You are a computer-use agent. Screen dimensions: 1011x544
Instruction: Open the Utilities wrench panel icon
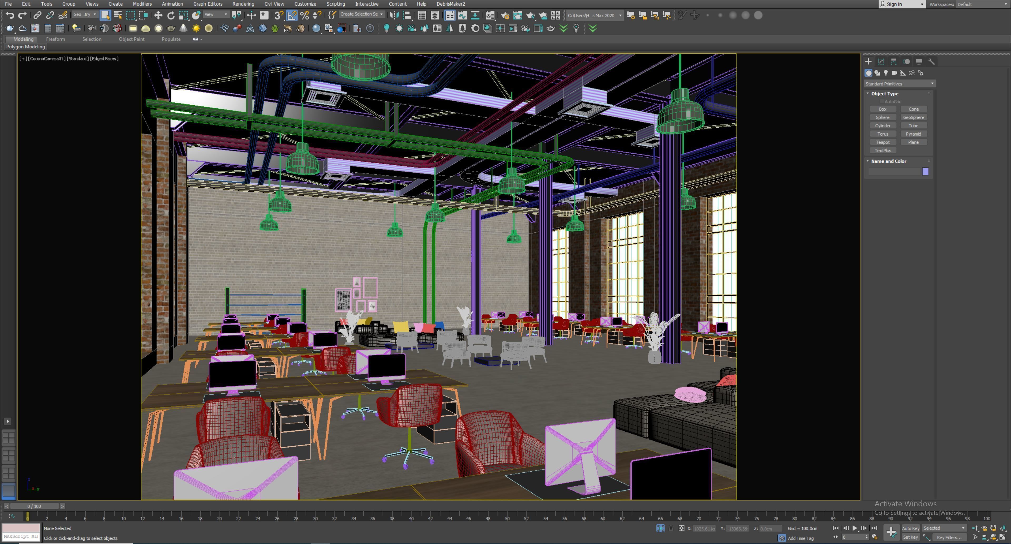click(932, 62)
